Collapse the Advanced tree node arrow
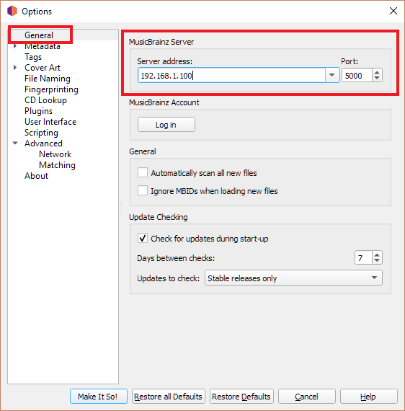The height and width of the screenshot is (411, 405). tap(15, 143)
